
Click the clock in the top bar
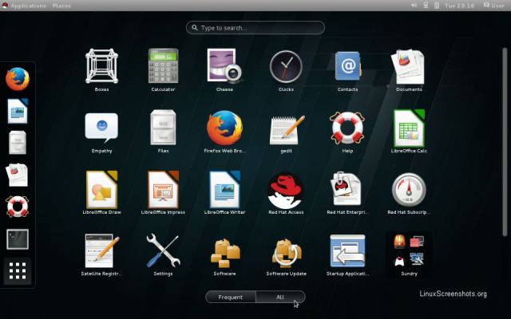pos(460,6)
